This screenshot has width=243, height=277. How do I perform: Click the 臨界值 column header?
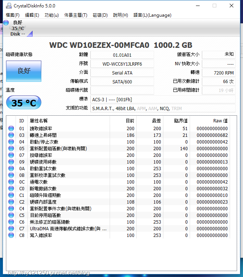[176, 121]
